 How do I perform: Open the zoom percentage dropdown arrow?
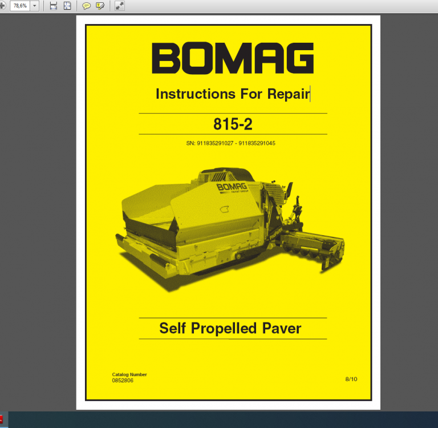pos(35,6)
